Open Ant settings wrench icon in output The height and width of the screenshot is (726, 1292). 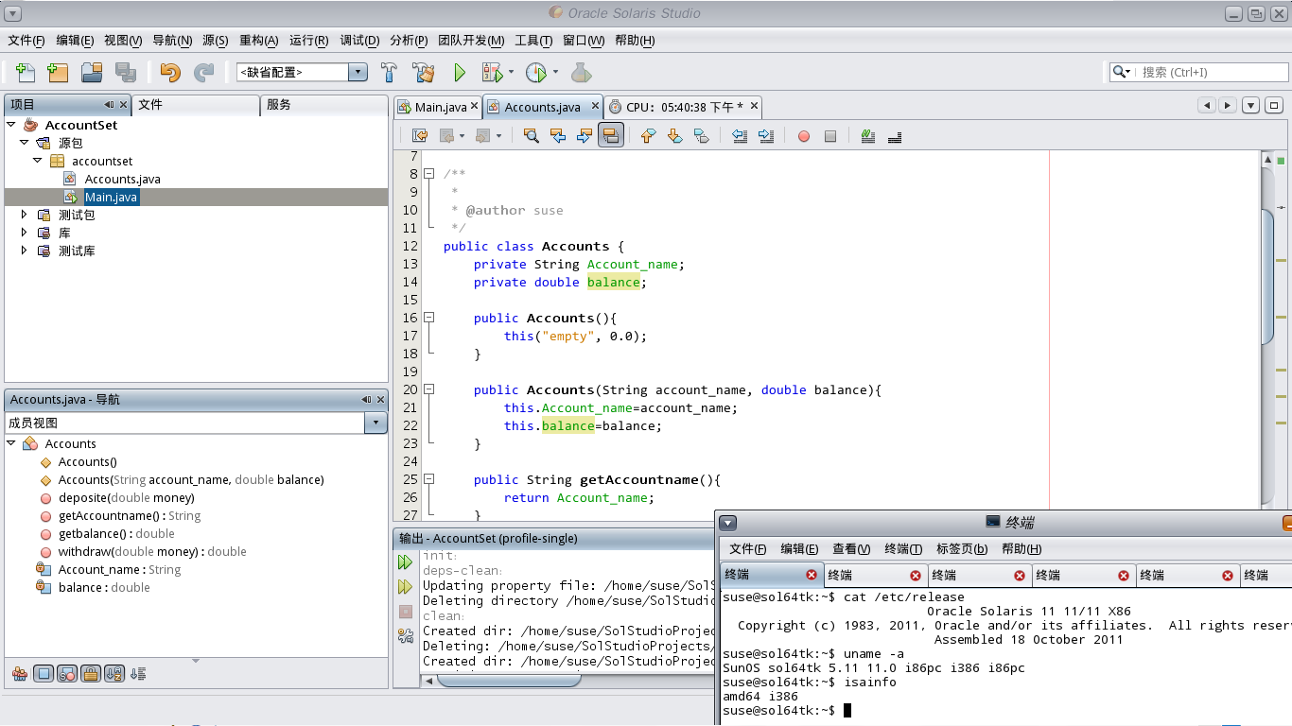[x=406, y=636]
